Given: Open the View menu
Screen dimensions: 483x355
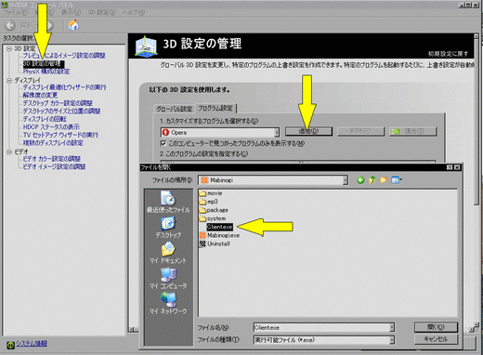Looking at the screenshot, I should [71, 12].
